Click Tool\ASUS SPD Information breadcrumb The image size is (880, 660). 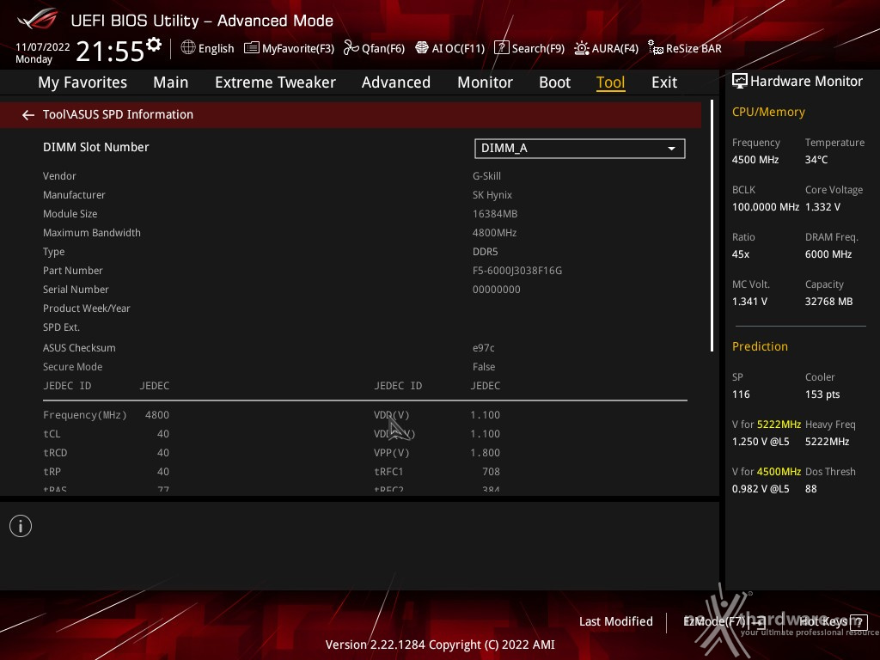[x=118, y=114]
